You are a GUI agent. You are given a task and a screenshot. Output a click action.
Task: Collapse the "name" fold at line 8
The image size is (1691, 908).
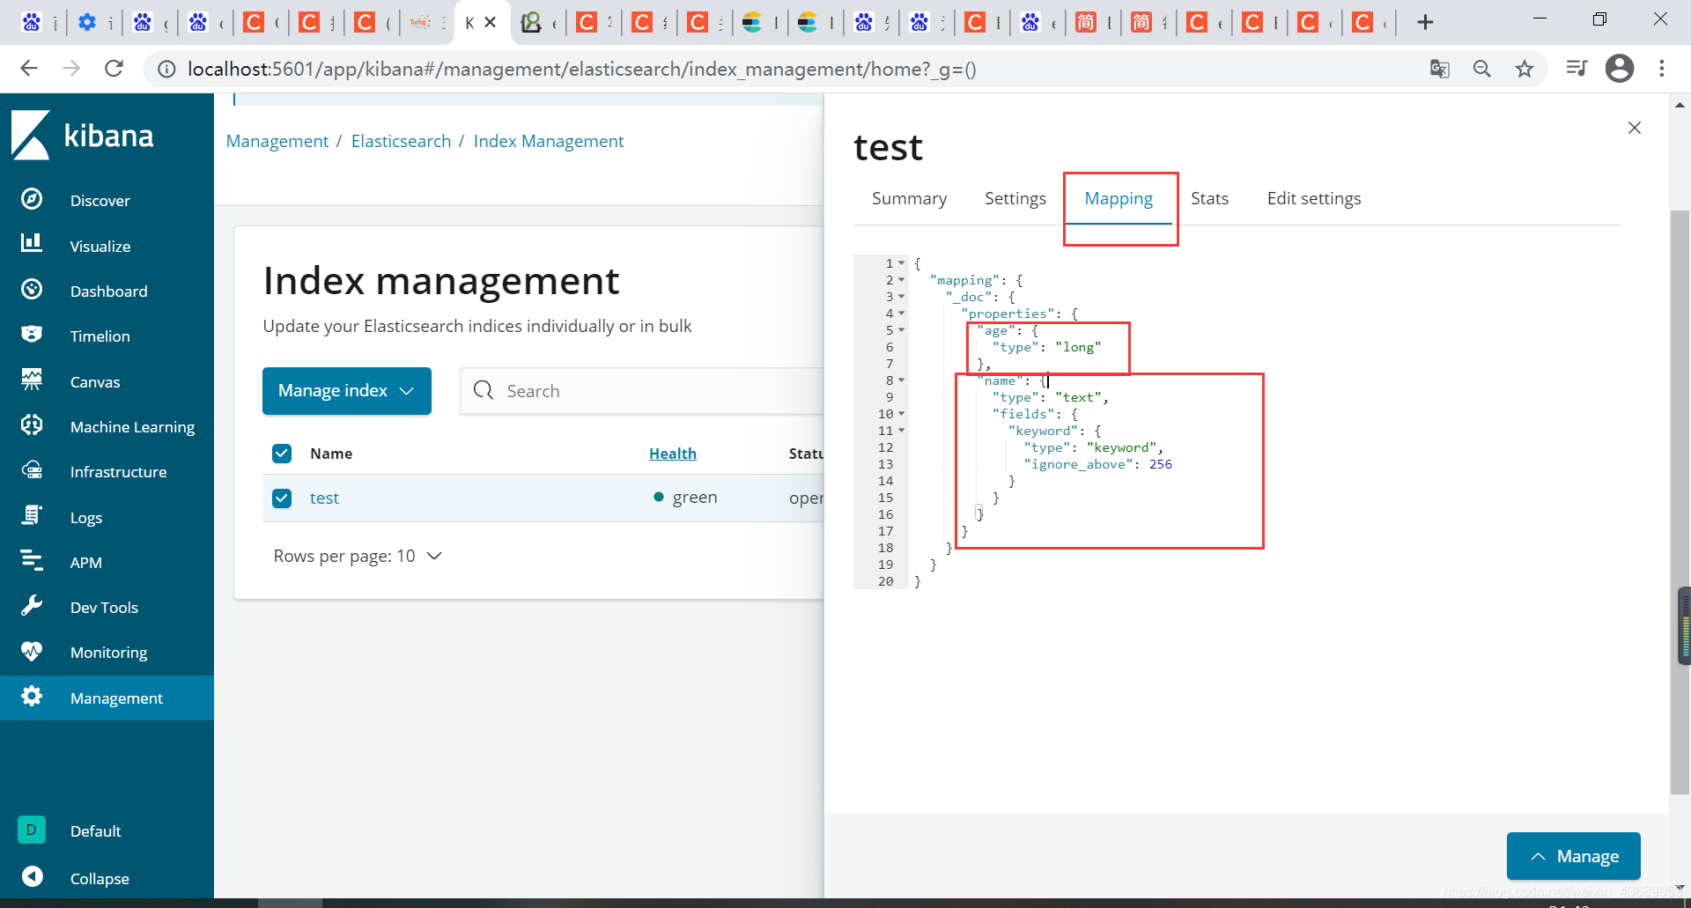point(902,380)
